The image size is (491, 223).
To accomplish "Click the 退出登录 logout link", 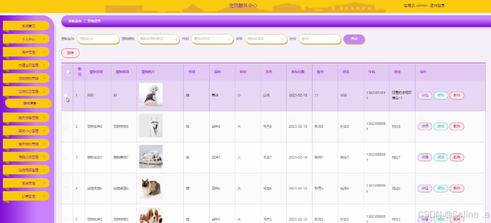I will click(437, 5).
